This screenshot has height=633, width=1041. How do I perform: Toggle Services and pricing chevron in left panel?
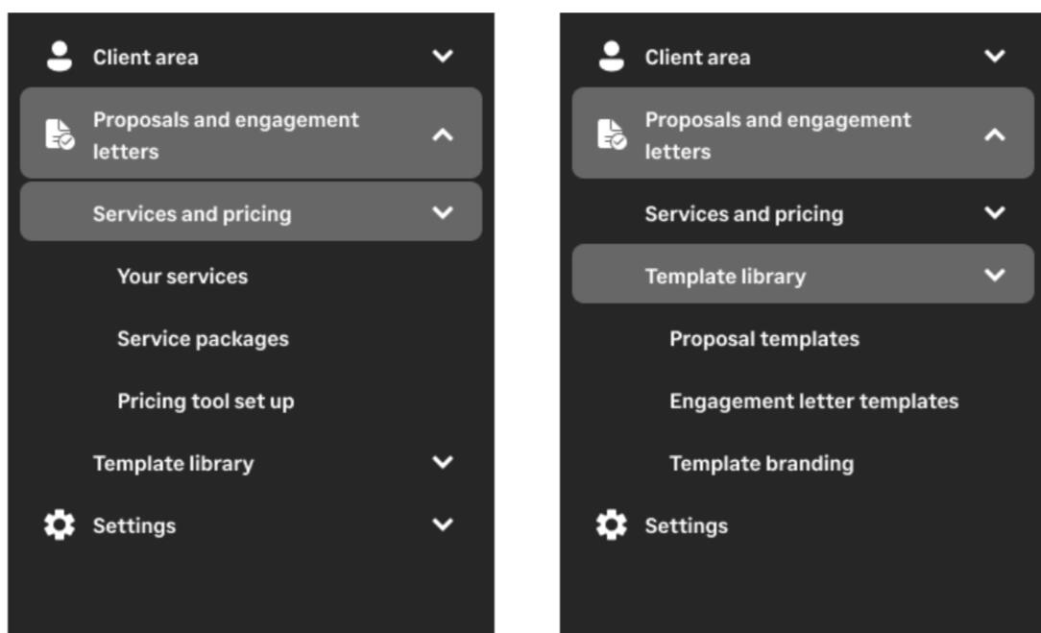pos(443,213)
